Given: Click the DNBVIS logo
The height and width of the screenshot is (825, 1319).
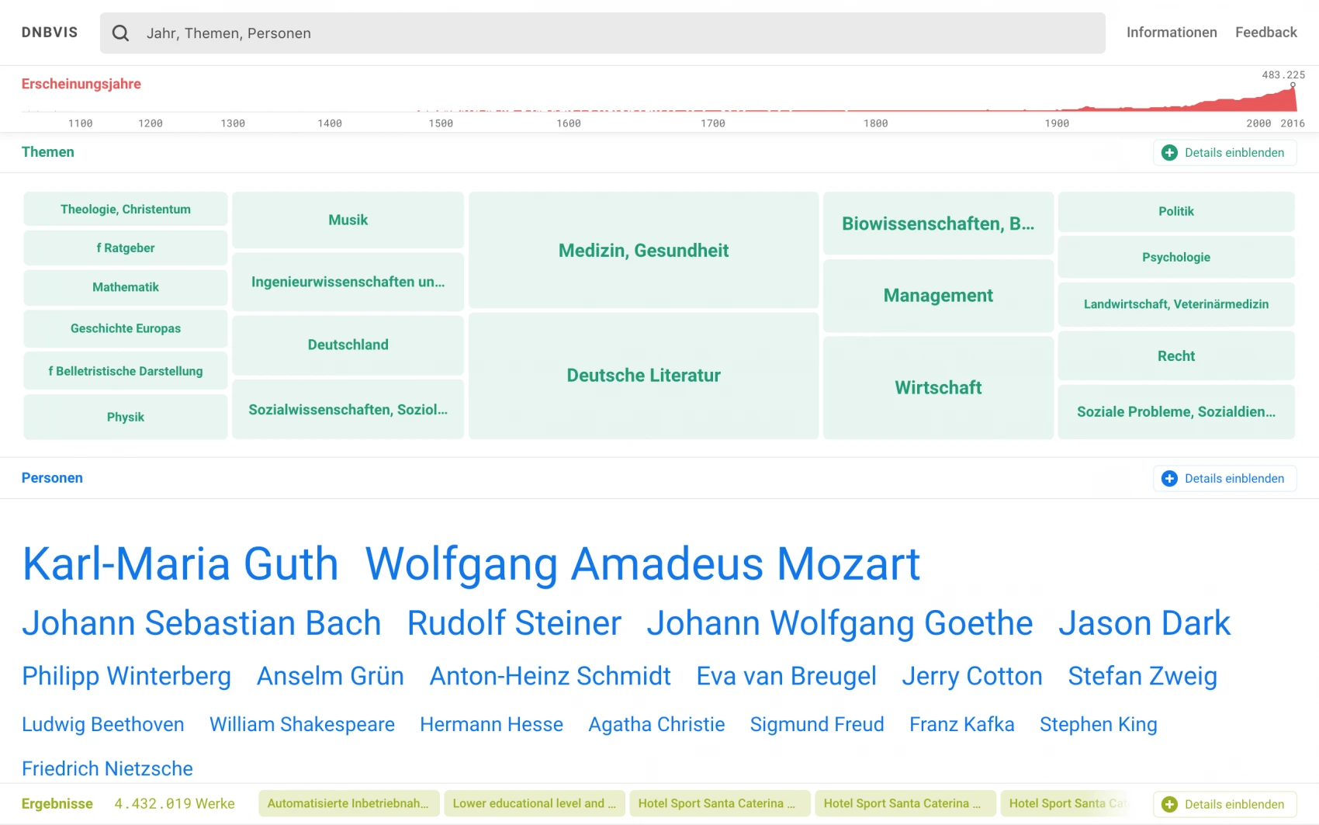Looking at the screenshot, I should (50, 33).
